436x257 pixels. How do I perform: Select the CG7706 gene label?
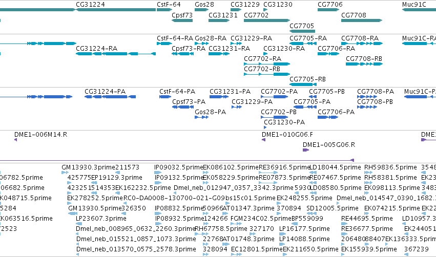coord(330,5)
